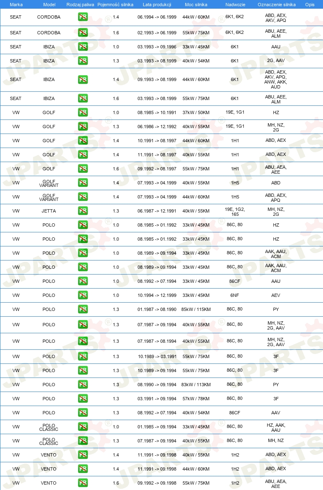Click date range 11.1991 -> 08.1997
The width and height of the screenshot is (323, 490).
(x=157, y=154)
